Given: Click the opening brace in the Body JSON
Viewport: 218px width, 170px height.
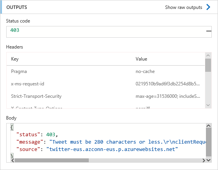Looking at the screenshot, I should click(12, 127).
